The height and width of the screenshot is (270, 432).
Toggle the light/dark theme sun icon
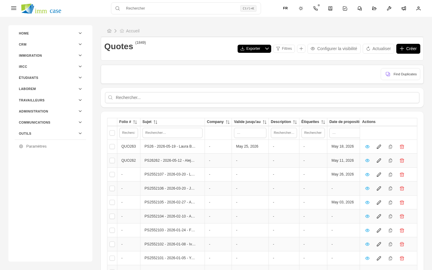tap(301, 8)
